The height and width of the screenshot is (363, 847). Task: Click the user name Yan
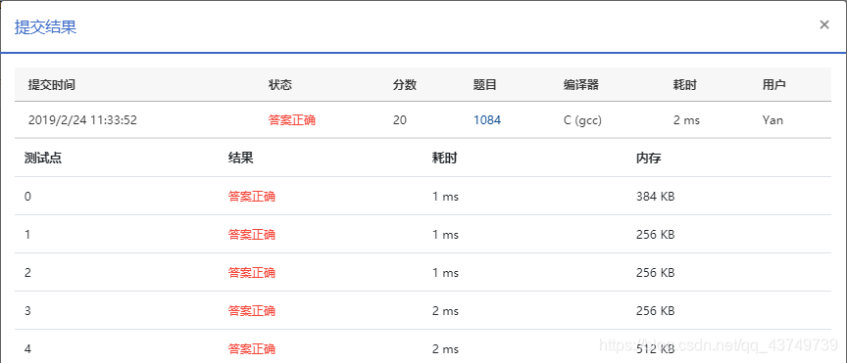[x=772, y=120]
